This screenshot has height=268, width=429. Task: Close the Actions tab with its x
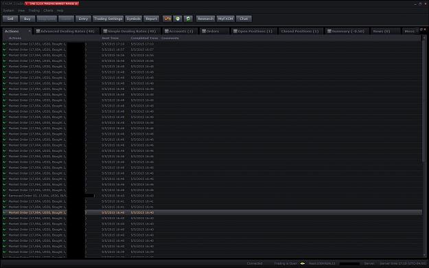(x=30, y=31)
